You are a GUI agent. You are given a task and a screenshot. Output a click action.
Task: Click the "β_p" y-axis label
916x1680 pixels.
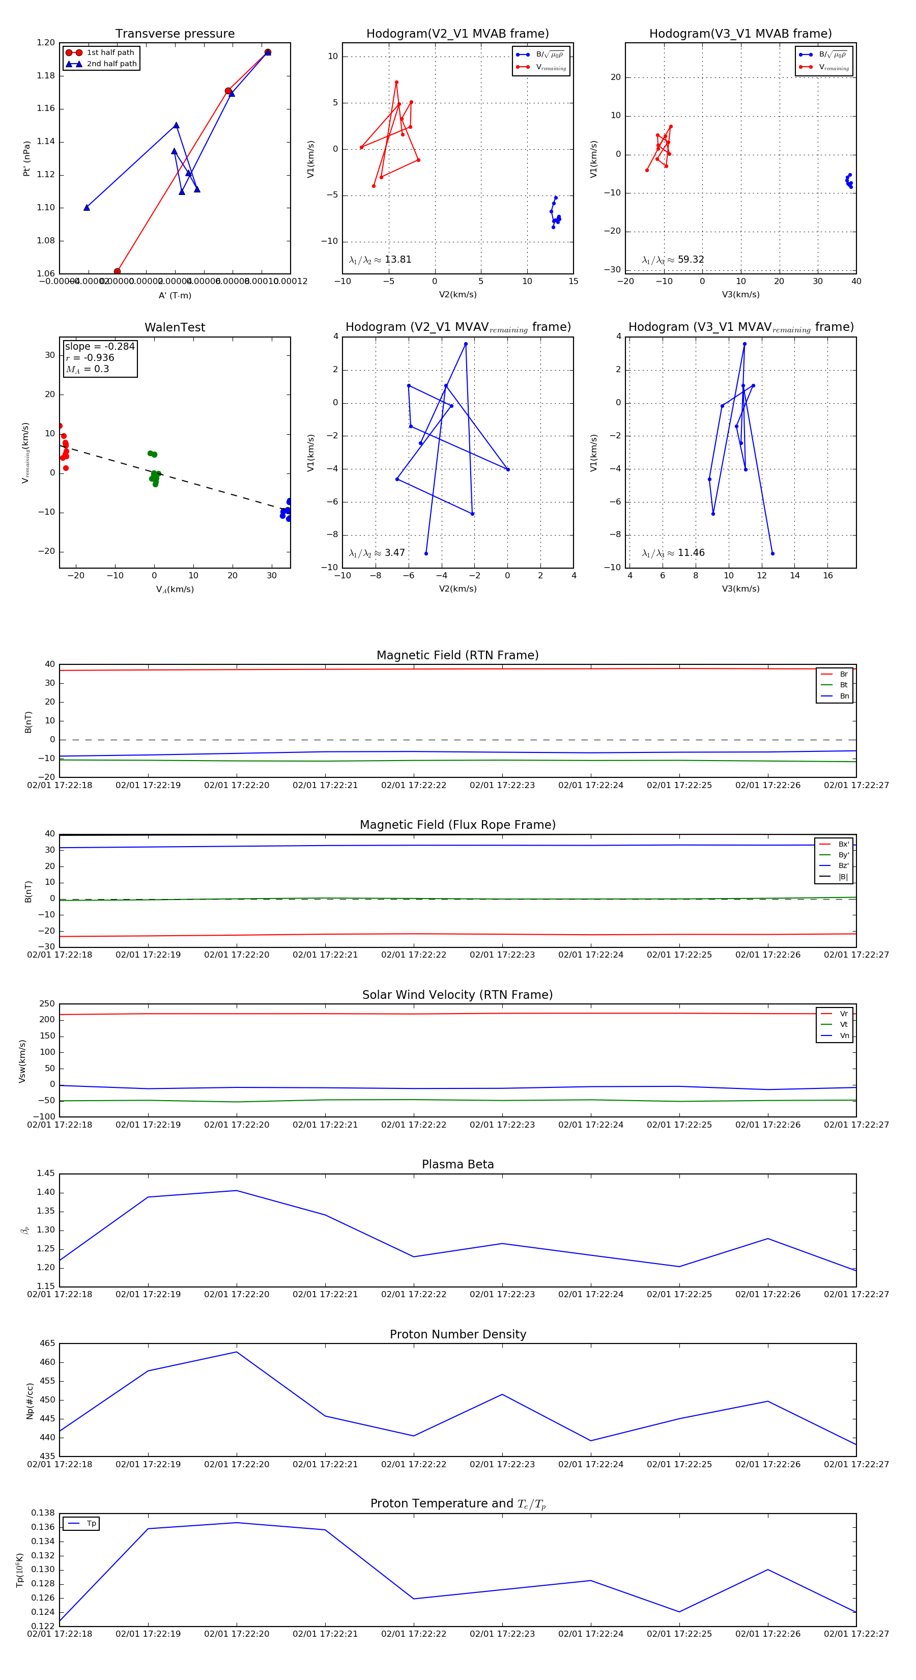coord(25,1230)
